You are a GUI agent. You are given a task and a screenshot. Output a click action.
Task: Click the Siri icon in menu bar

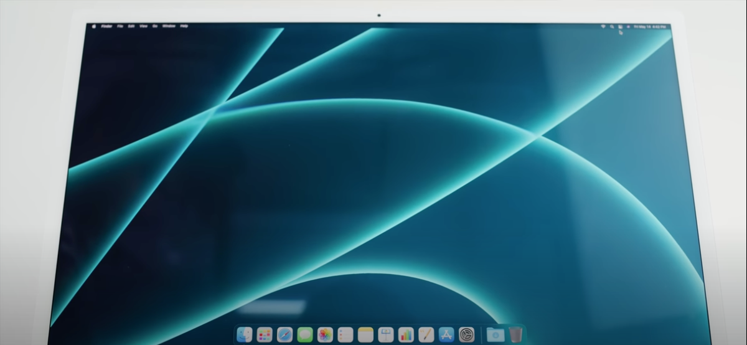click(628, 27)
